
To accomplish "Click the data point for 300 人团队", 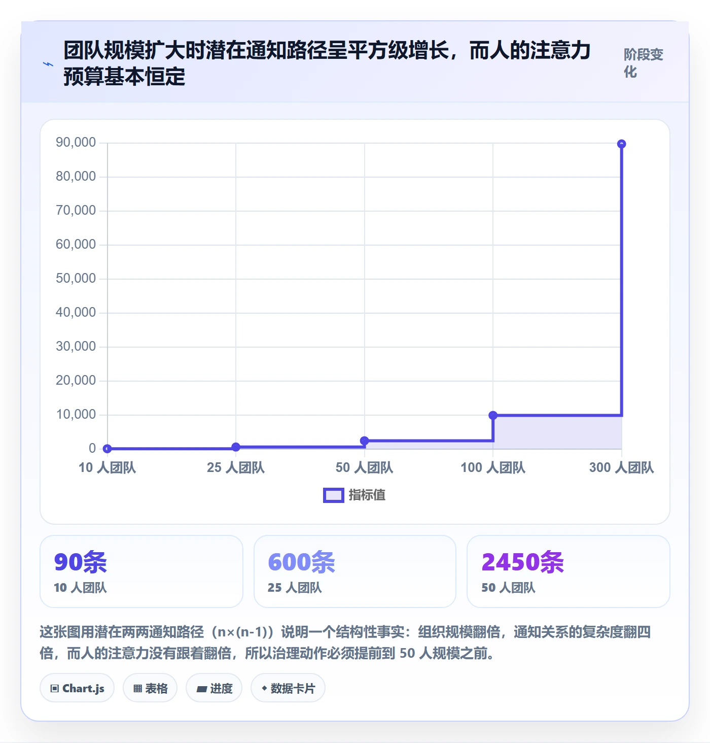I will click(622, 144).
